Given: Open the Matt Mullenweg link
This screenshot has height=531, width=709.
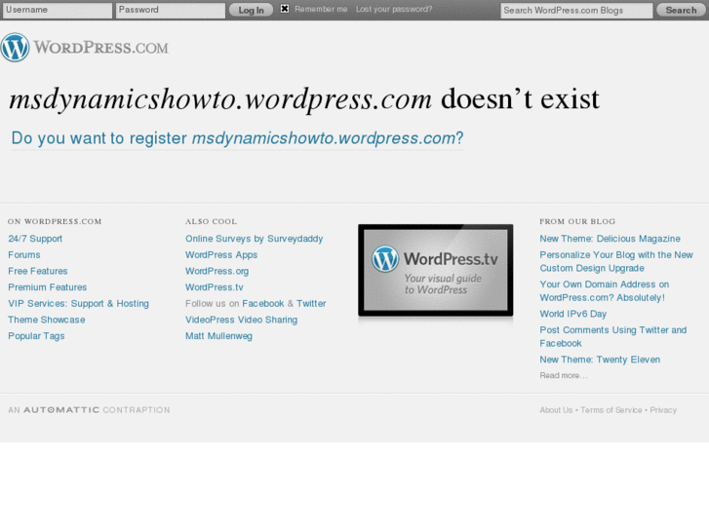Looking at the screenshot, I should click(218, 336).
